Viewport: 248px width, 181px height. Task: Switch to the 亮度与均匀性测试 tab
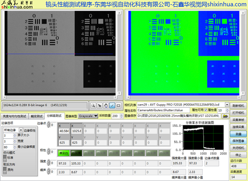[14, 116]
